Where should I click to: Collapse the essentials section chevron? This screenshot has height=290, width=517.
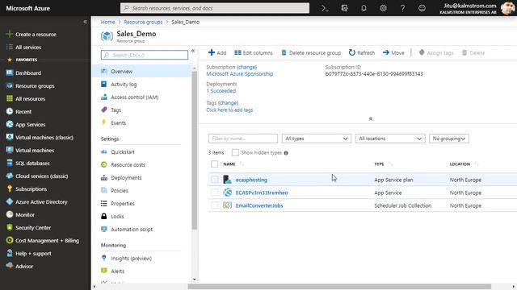pyautogui.click(x=371, y=119)
